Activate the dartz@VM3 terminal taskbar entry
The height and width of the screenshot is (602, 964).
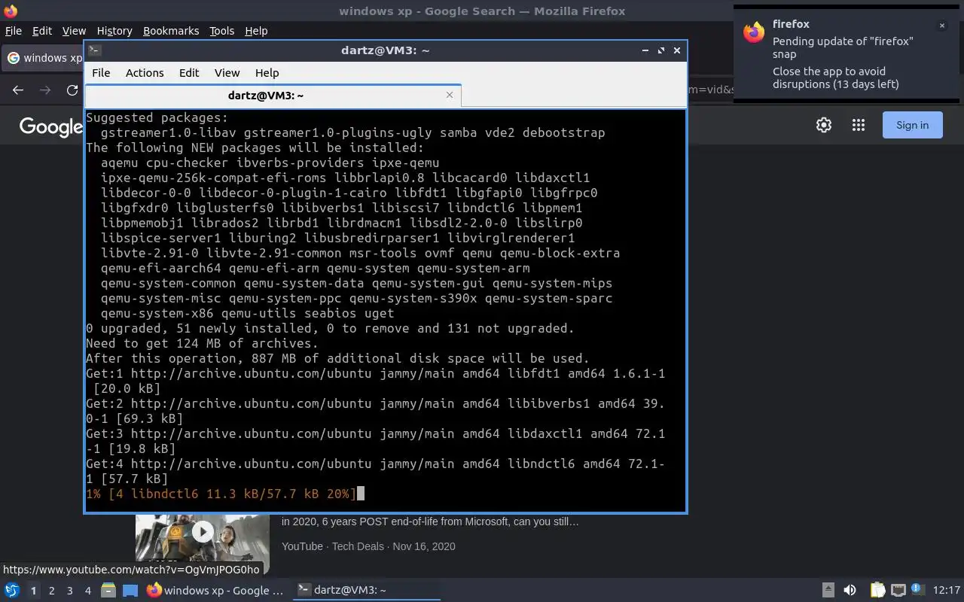[x=366, y=591]
